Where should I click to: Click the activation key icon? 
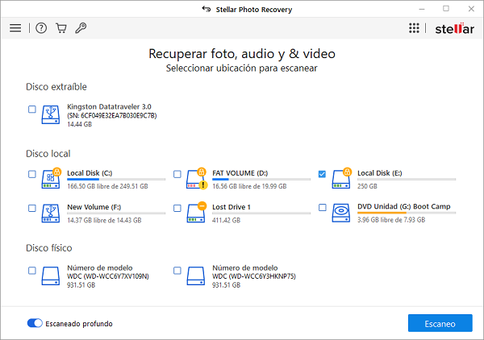(81, 28)
